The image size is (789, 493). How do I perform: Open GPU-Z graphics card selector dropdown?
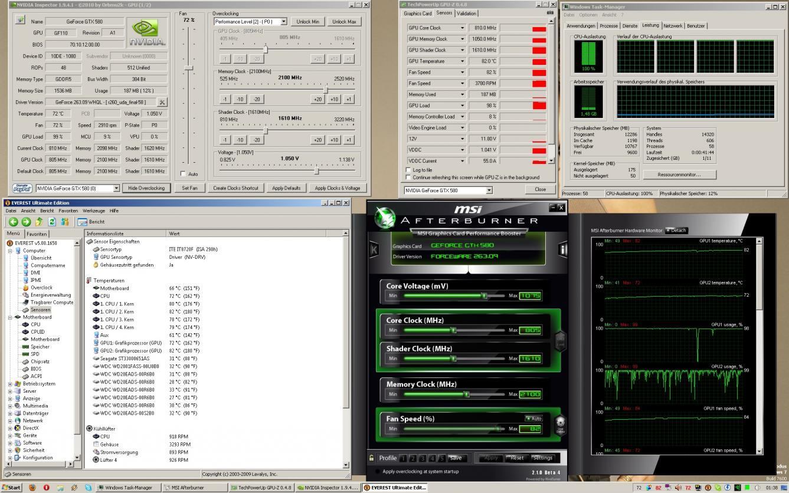point(489,190)
